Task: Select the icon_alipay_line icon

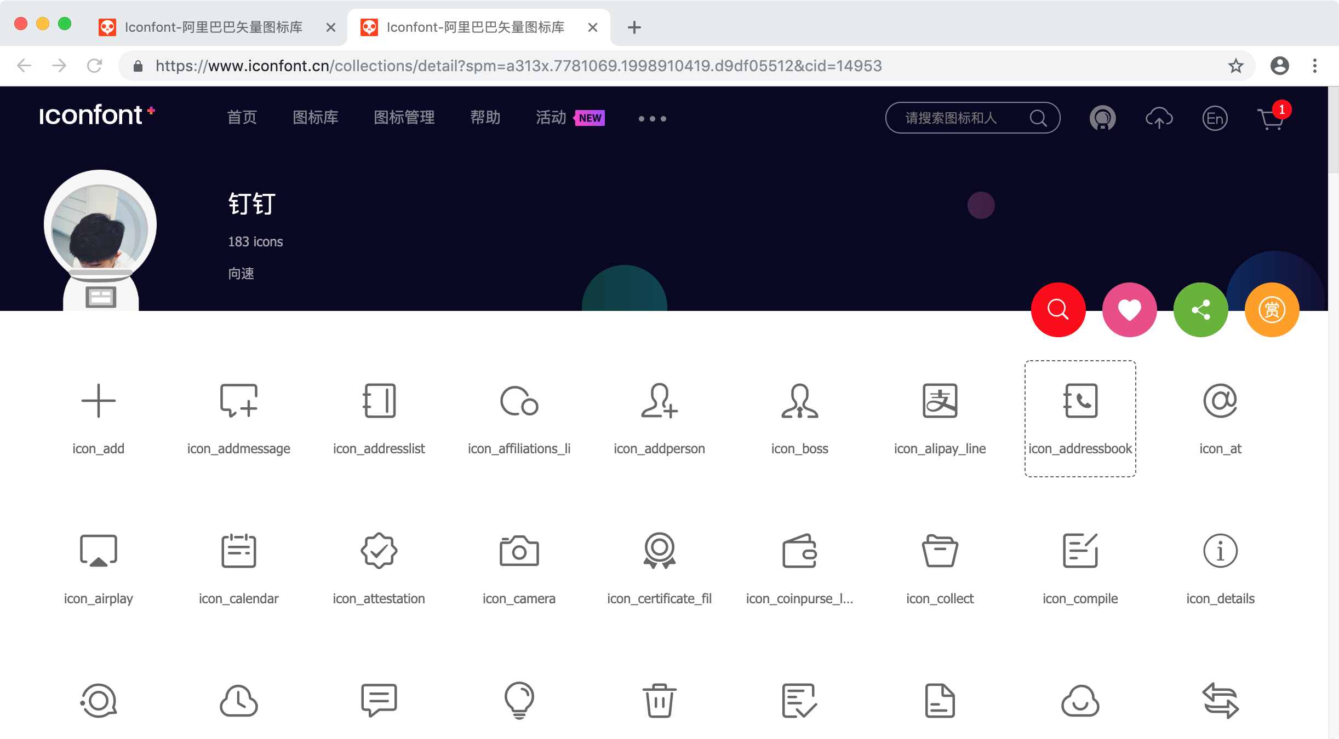Action: tap(940, 401)
